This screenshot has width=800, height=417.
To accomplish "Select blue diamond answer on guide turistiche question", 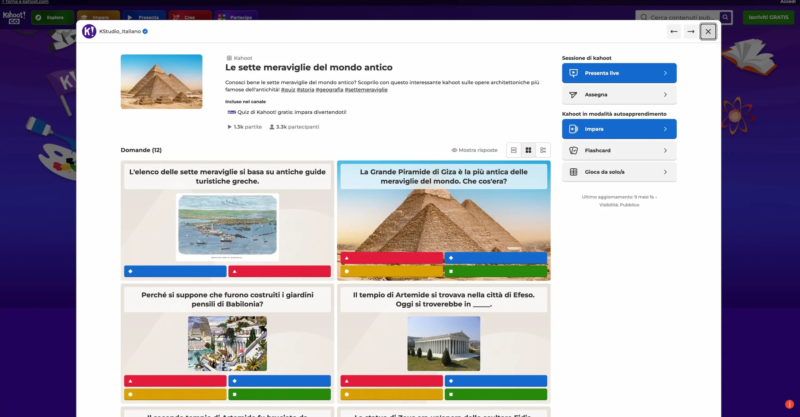I will tap(175, 271).
